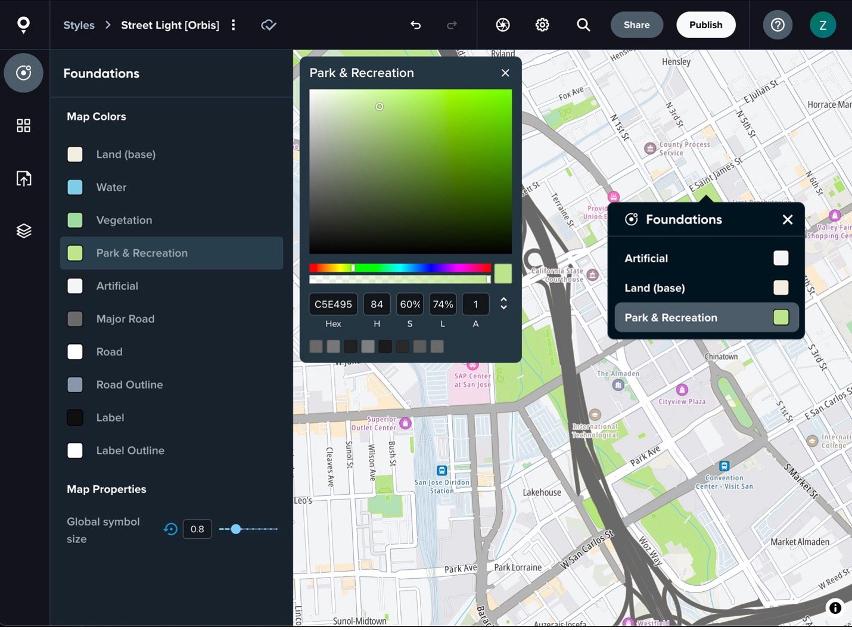The width and height of the screenshot is (852, 630).
Task: Click the Hex color input field
Action: click(x=333, y=304)
